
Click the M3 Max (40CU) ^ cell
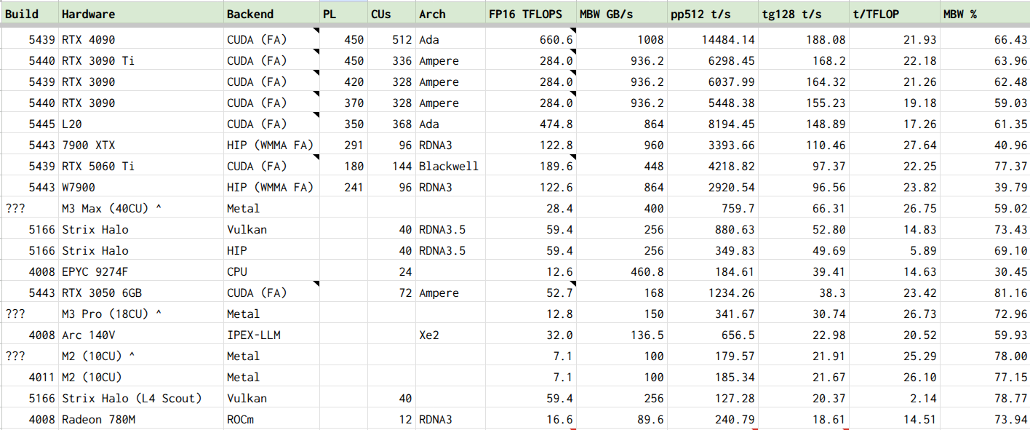(141, 209)
